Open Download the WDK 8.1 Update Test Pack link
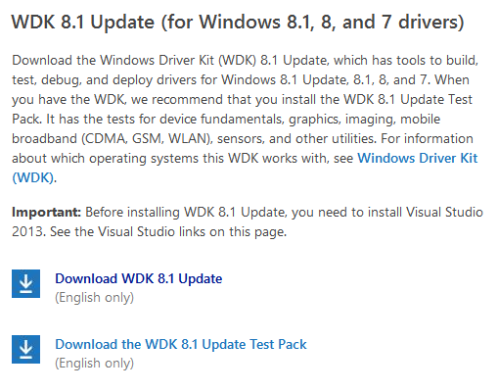 [x=181, y=345]
